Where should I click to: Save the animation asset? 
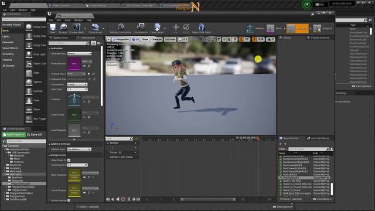click(x=53, y=28)
